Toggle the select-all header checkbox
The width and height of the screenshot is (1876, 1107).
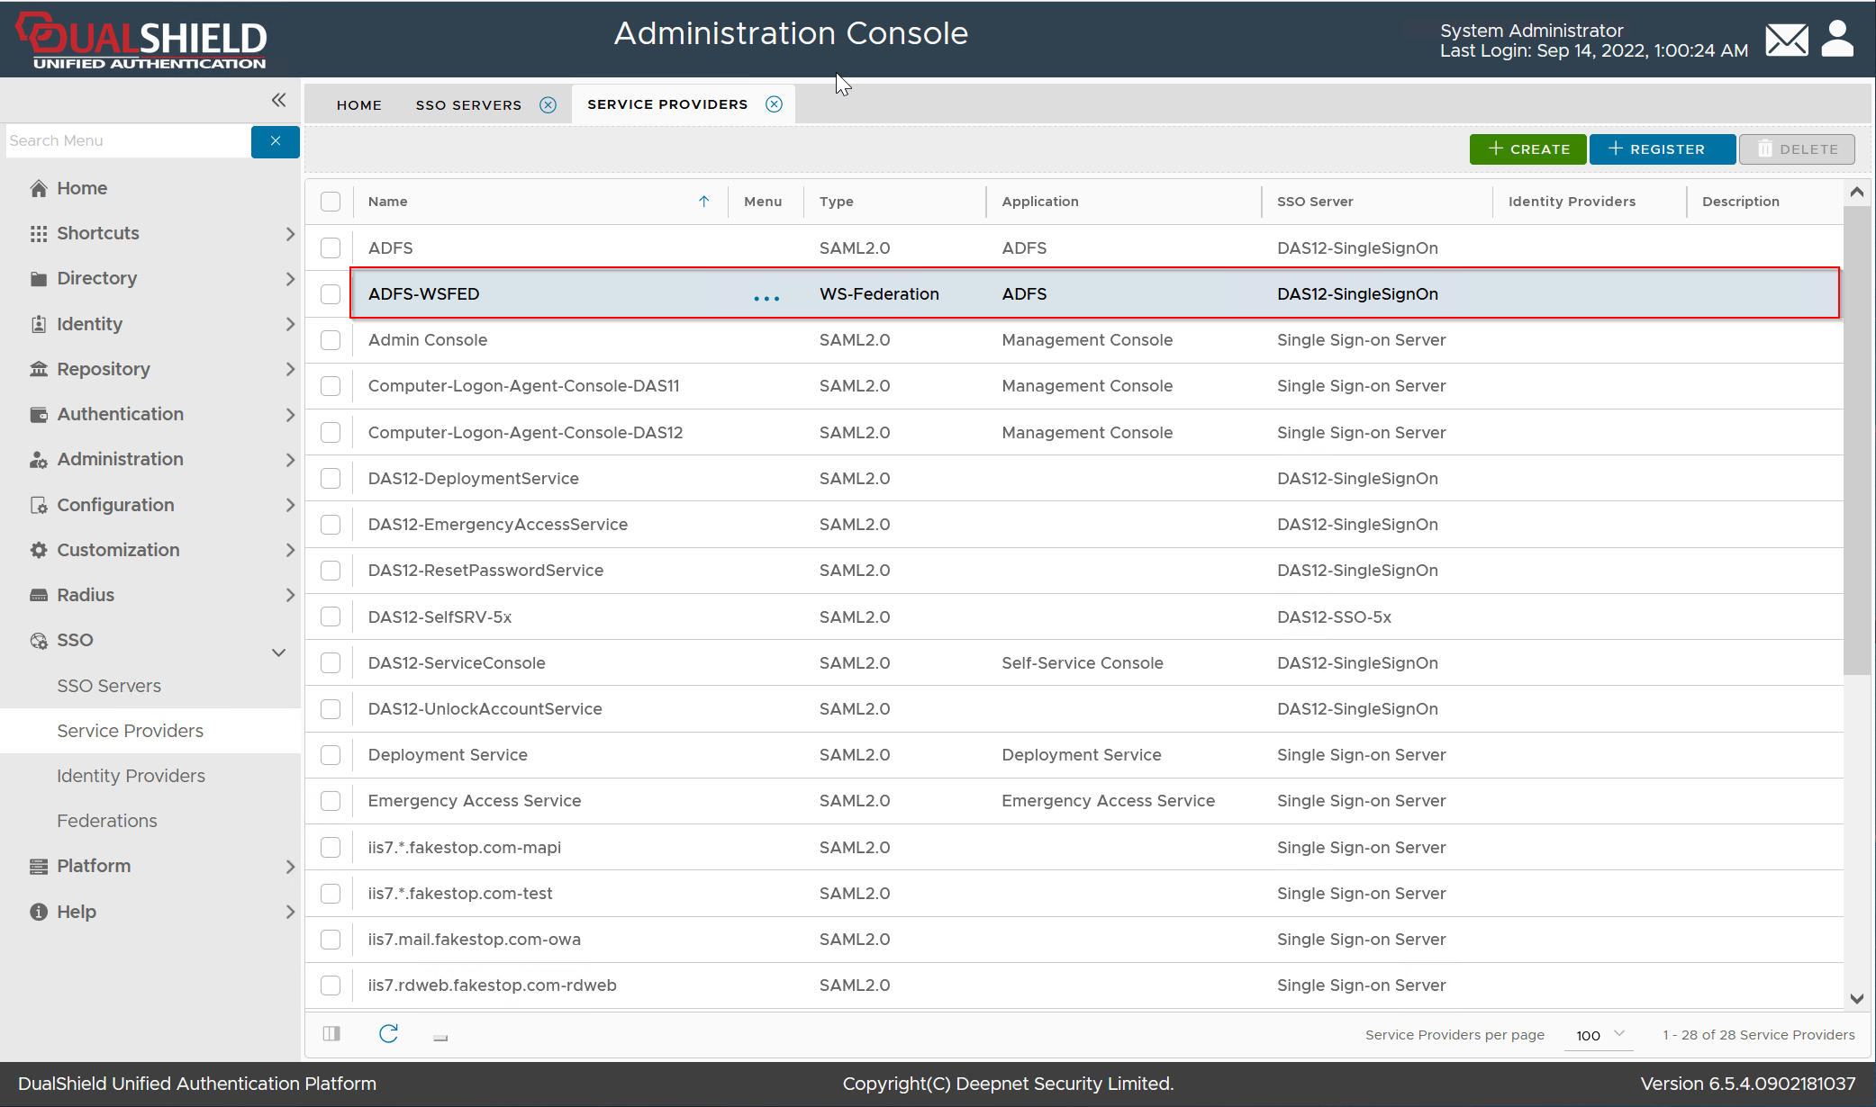(331, 202)
